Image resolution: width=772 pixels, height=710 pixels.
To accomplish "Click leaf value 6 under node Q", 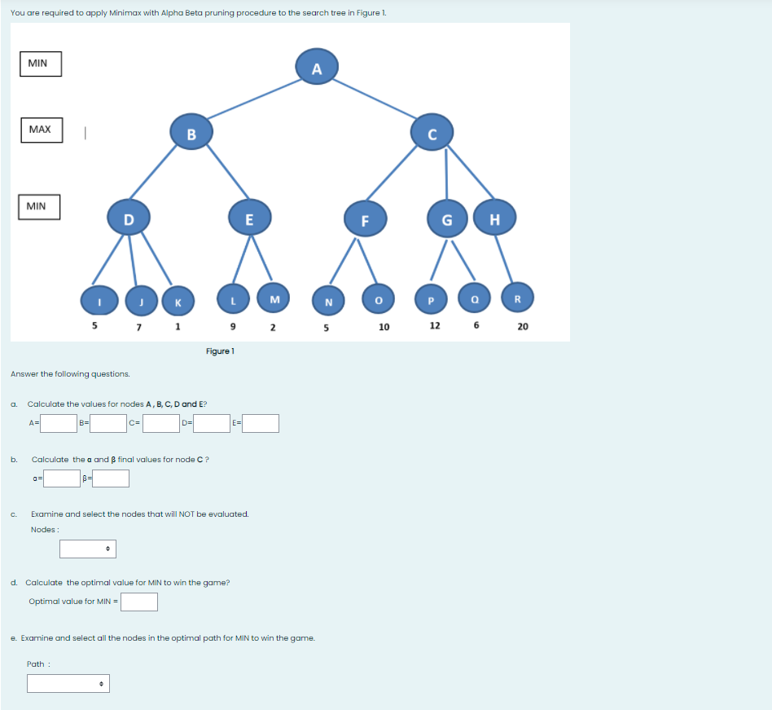I will pos(476,325).
